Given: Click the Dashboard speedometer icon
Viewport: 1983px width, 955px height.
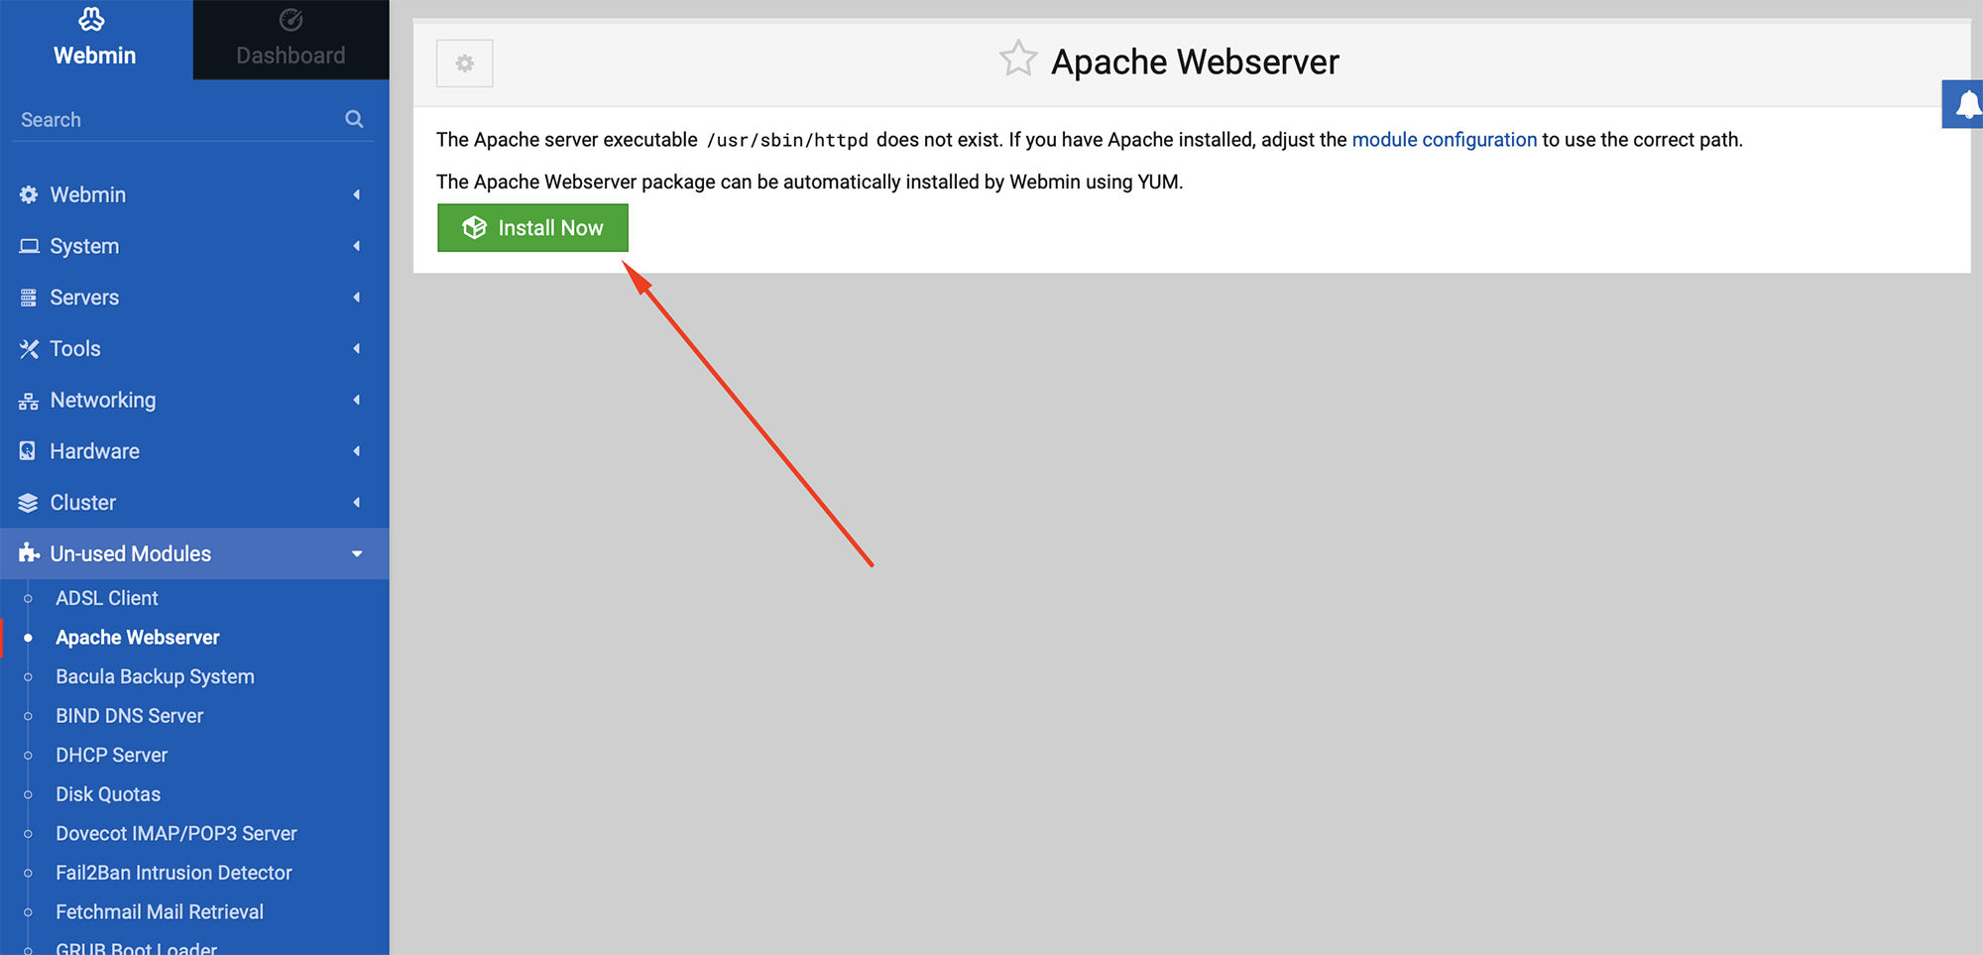Looking at the screenshot, I should pos(291,19).
